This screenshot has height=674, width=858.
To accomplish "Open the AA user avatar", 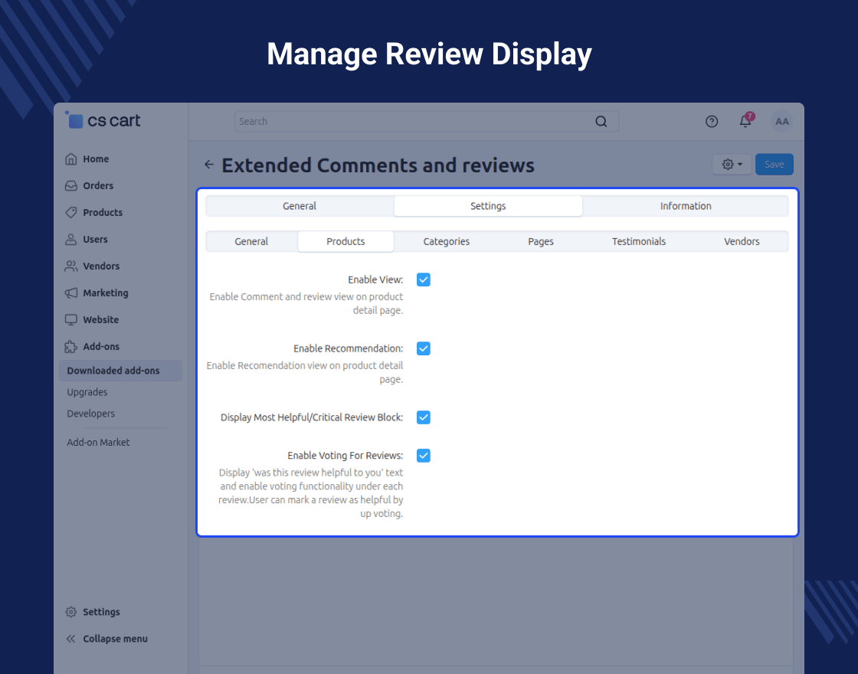I will [x=782, y=122].
